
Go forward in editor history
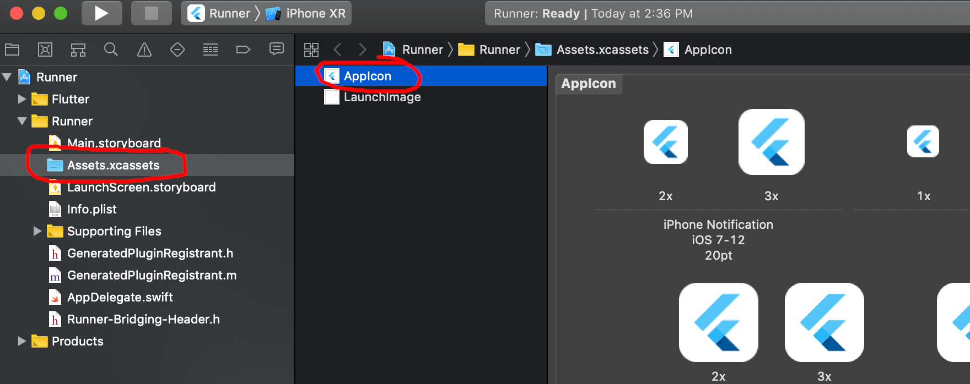coord(362,50)
